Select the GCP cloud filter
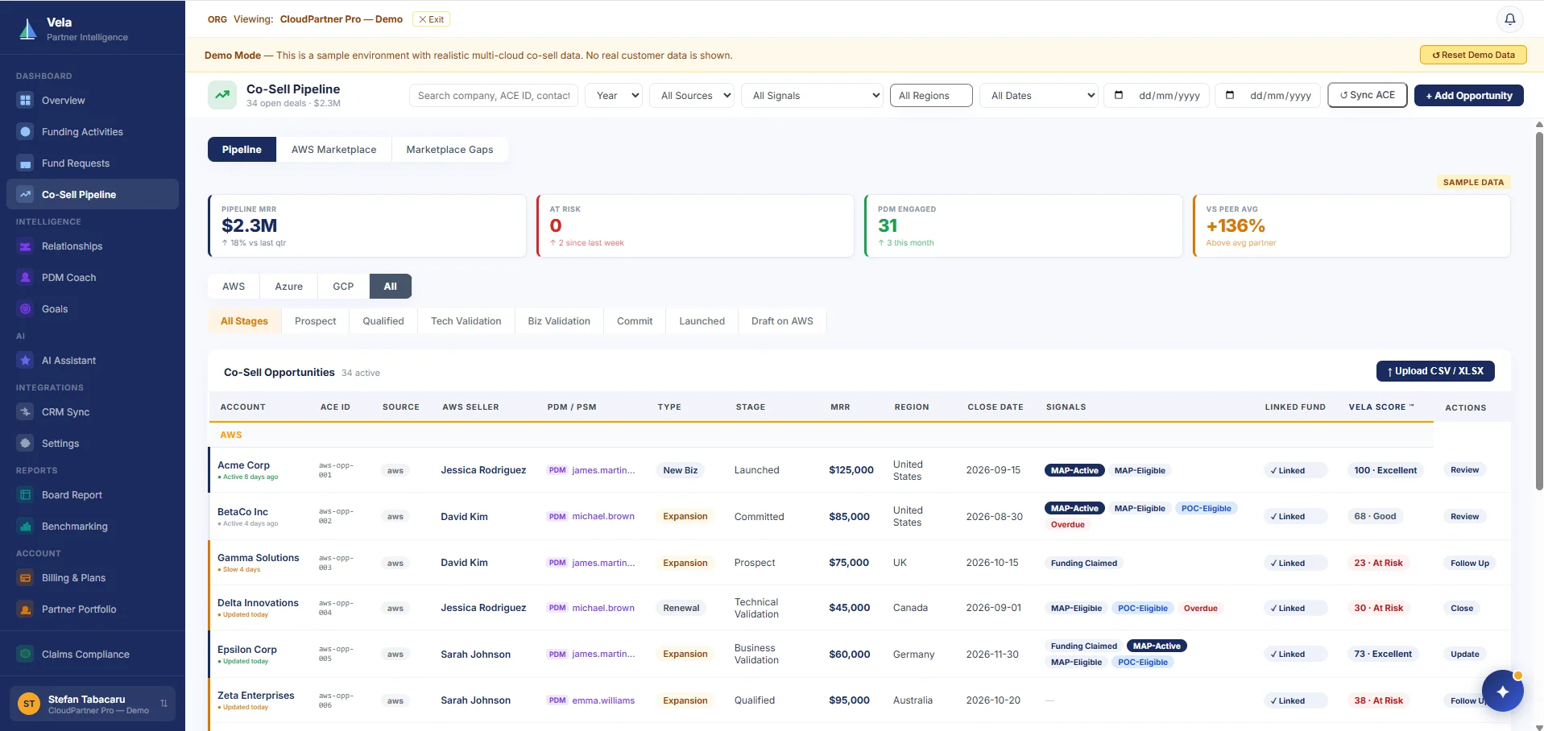This screenshot has height=731, width=1544. 343,287
